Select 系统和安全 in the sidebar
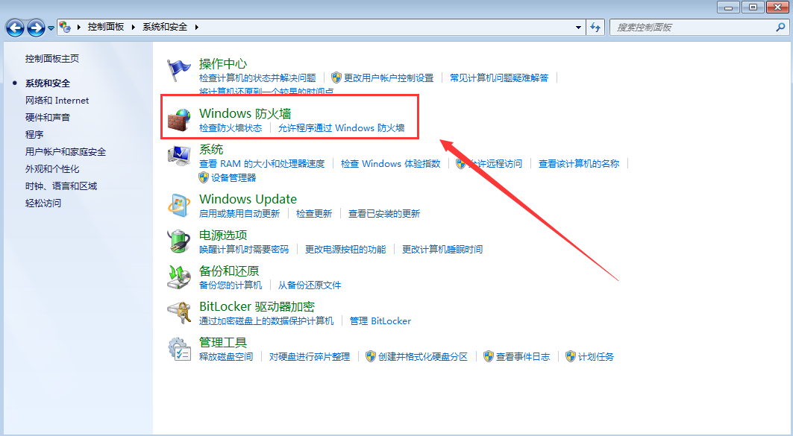 point(48,83)
